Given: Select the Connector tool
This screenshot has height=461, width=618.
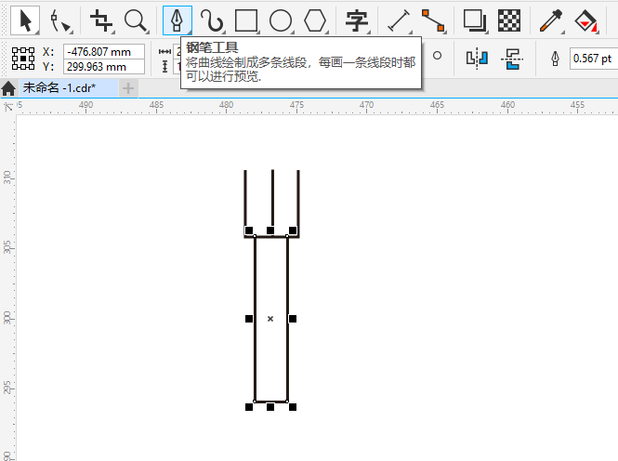Looking at the screenshot, I should tap(433, 20).
